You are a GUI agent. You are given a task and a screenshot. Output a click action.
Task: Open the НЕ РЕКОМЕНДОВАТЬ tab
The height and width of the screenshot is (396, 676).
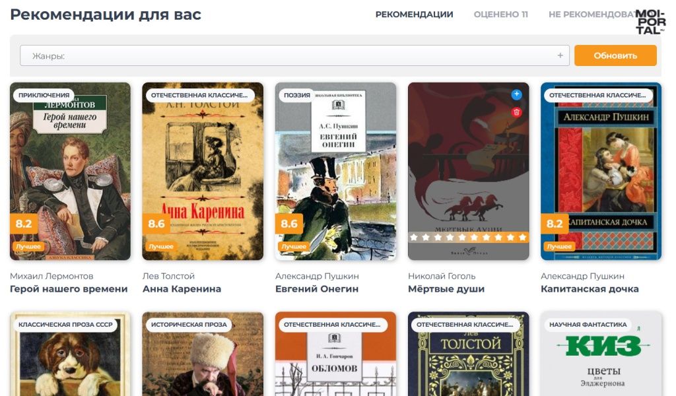(591, 15)
